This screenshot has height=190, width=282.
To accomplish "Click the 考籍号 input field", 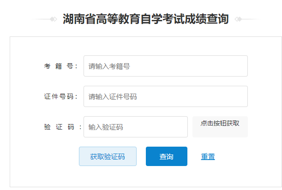I will tap(165, 66).
